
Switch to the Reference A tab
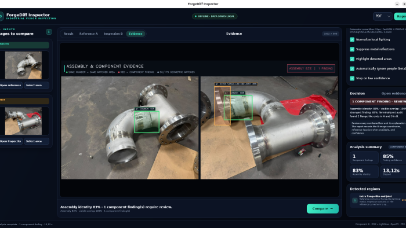tap(89, 34)
